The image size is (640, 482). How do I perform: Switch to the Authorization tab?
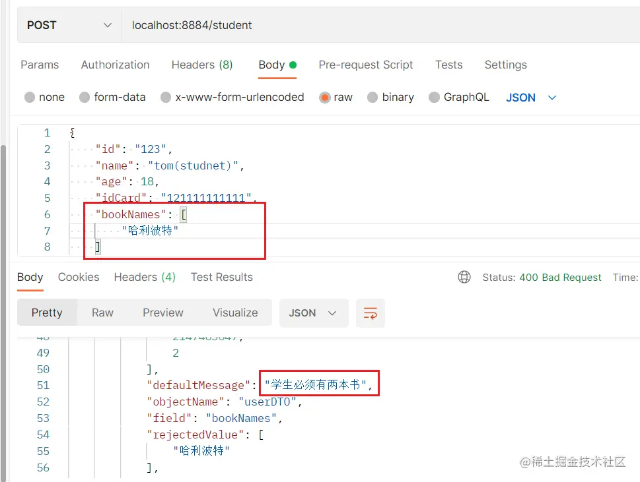pos(115,65)
